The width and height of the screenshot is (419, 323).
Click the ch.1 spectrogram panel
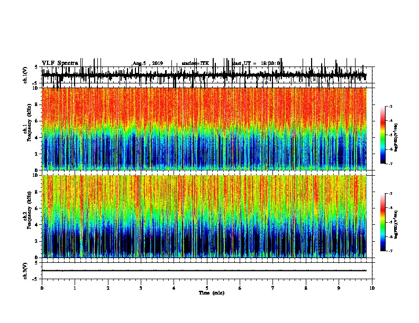pos(204,129)
